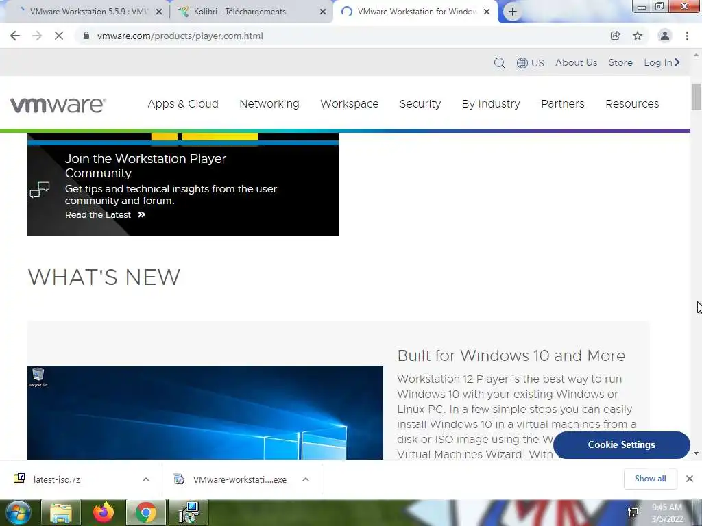Close the VMware Workstation 5.5.9 tab
702x526 pixels.
pos(159,12)
